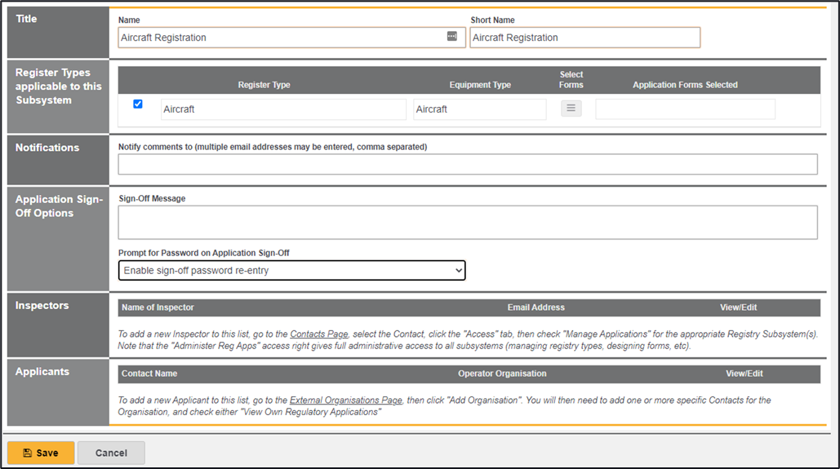Select the Equipment Type Aircraft field
Viewport: 840px width, 469px height.
(479, 109)
